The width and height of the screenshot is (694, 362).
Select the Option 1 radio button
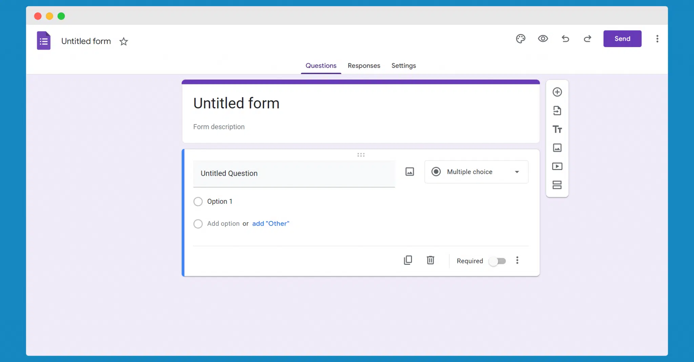tap(198, 201)
